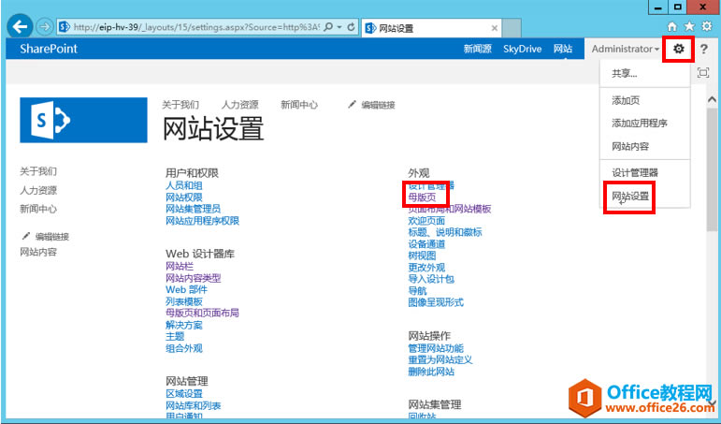Click the SharePoint help question mark

tap(704, 49)
